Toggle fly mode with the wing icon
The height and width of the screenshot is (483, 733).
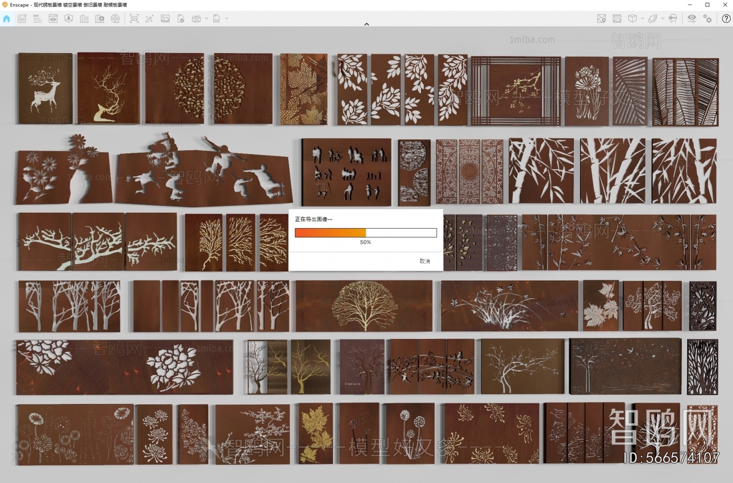pos(653,19)
